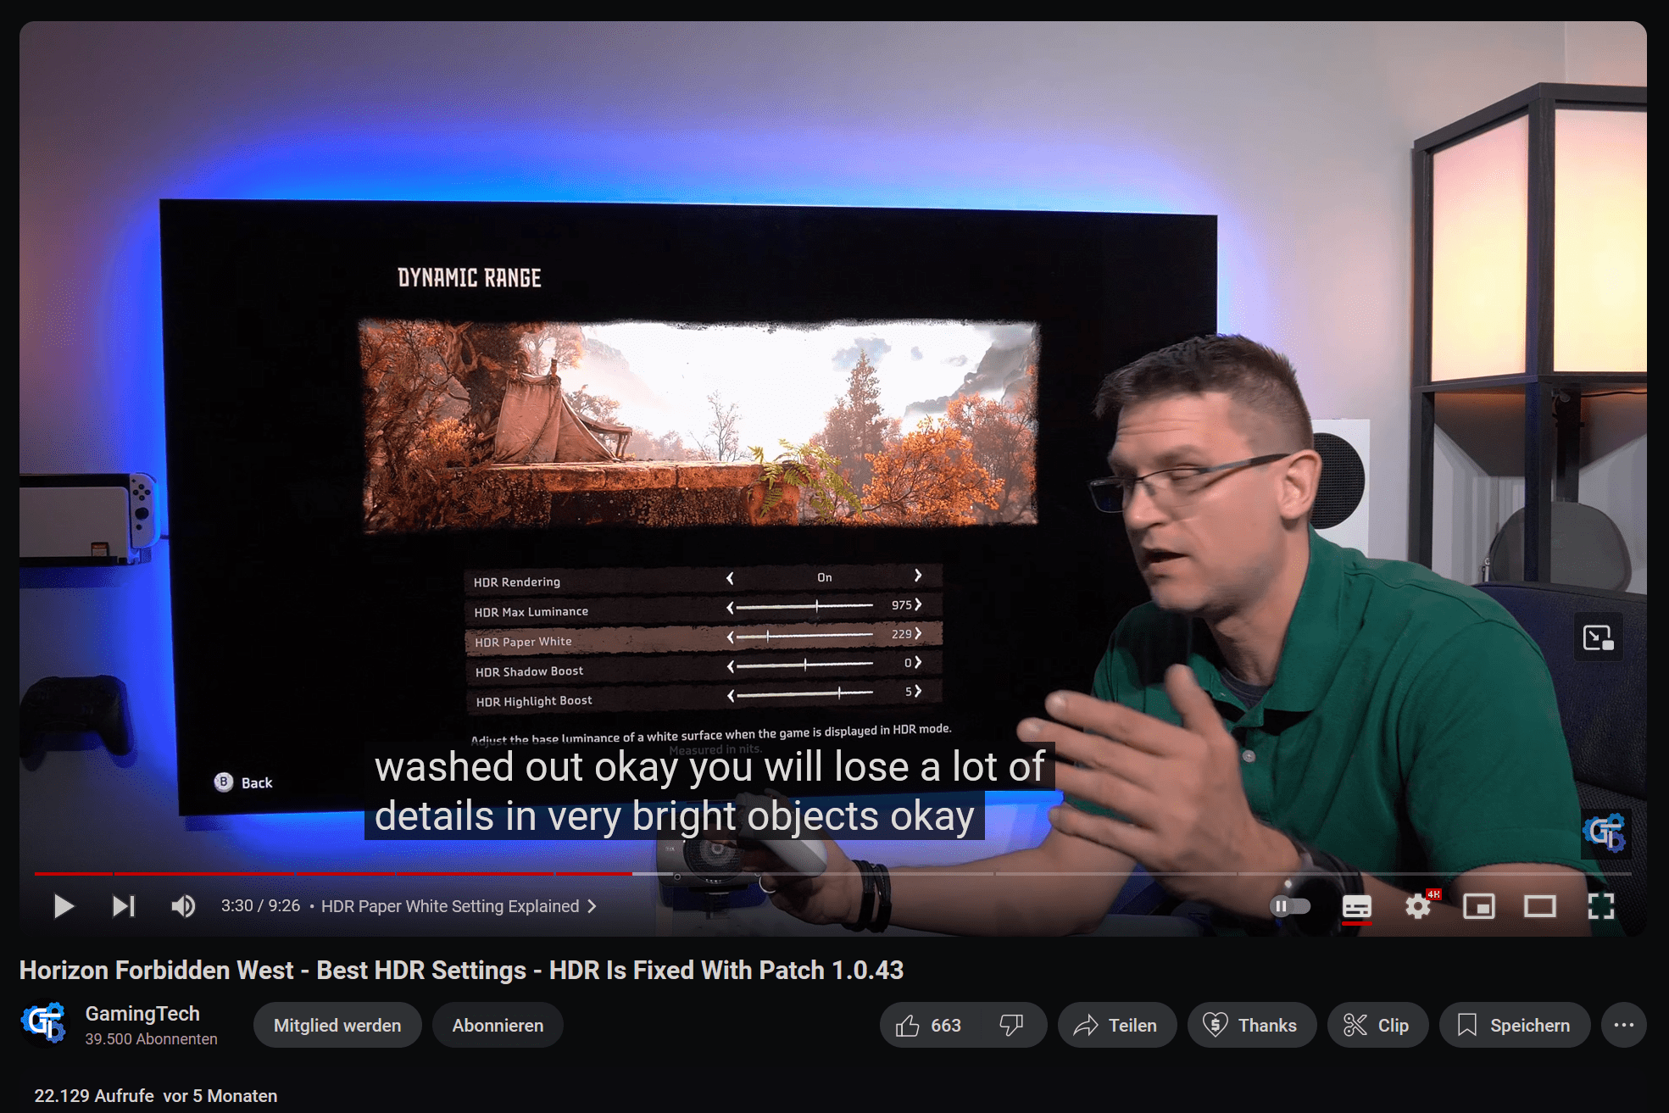Resume video with the play button

64,906
